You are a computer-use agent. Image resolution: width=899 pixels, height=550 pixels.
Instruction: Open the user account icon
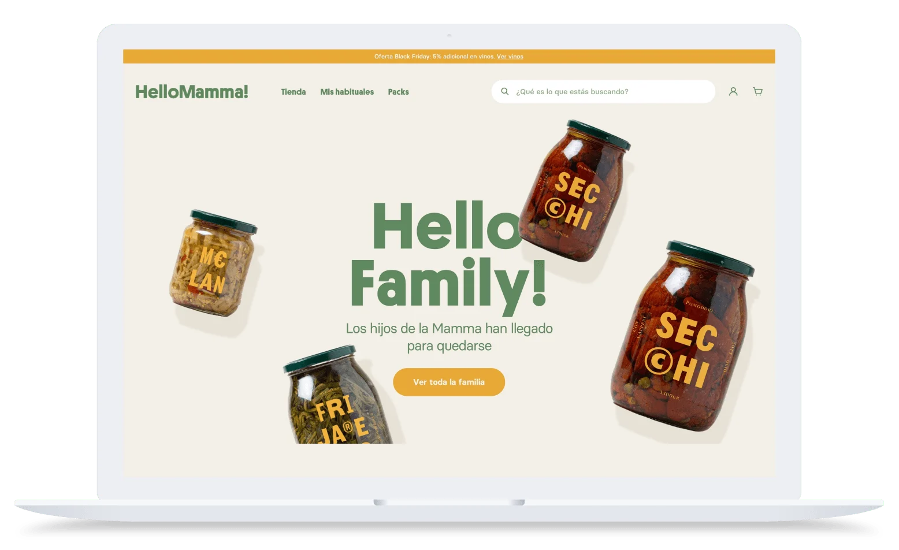[733, 91]
